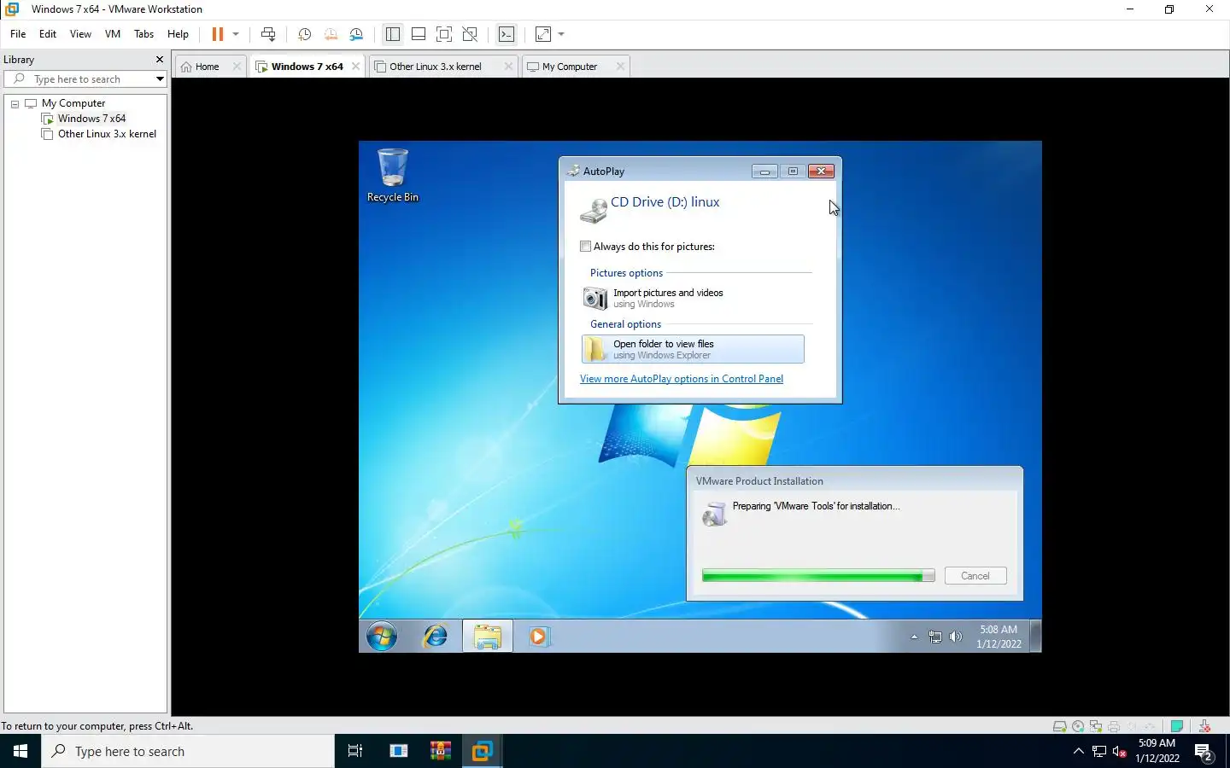Image resolution: width=1230 pixels, height=768 pixels.
Task: Open the File menu
Action: coord(18,34)
